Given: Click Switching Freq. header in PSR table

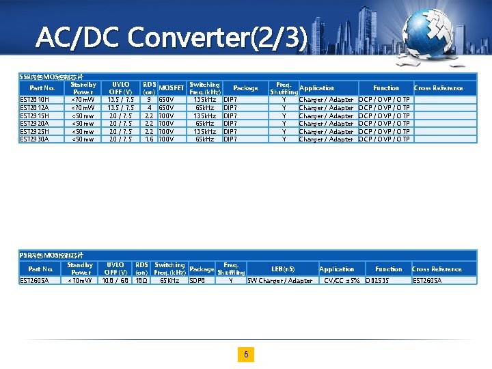Looking at the screenshot, I should [169, 269].
